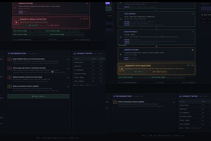Click the boxed warning icon in Semantic Path Qualified

[122, 69]
